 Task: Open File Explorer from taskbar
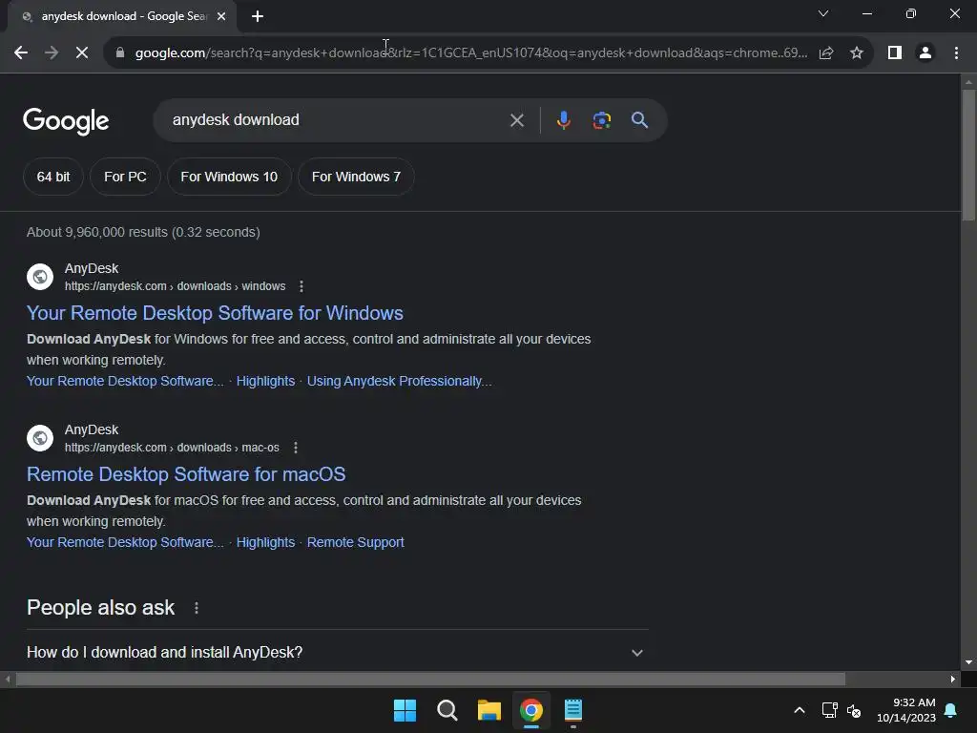point(489,710)
